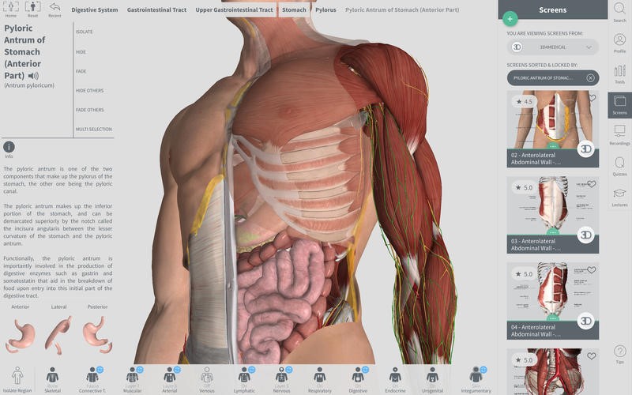Viewport: 632px width, 395px height.
Task: View the Anterior stomach thumbnail
Action: coord(21,334)
